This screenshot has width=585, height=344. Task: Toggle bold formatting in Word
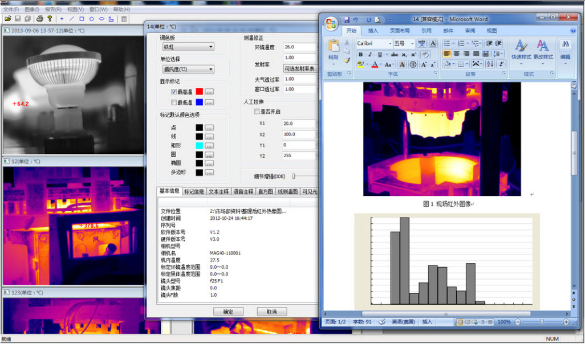click(361, 55)
